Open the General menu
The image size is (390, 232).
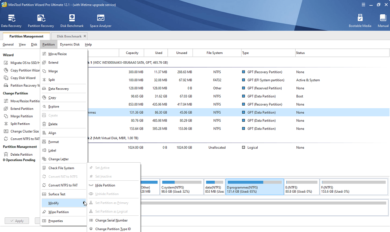[8, 45]
